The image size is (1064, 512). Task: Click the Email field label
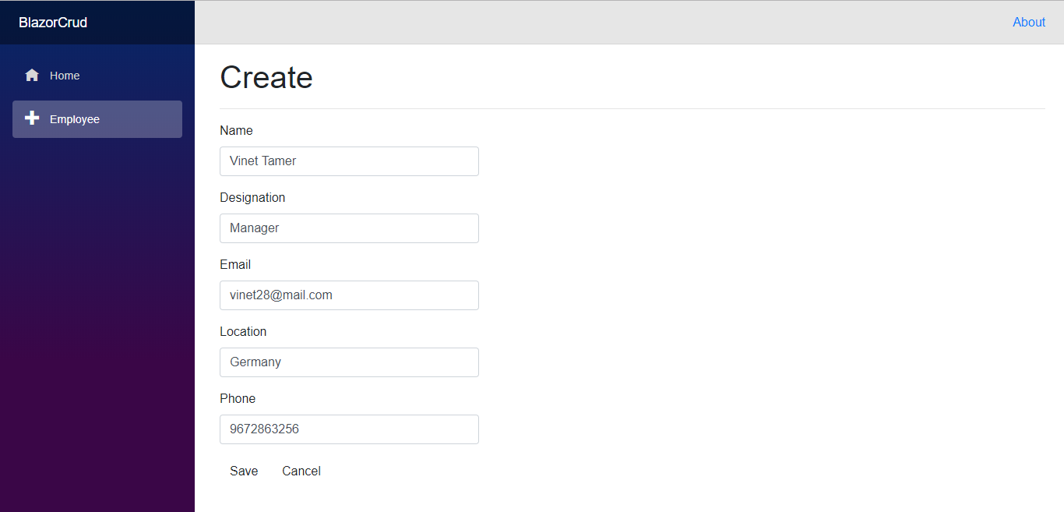[235, 265]
